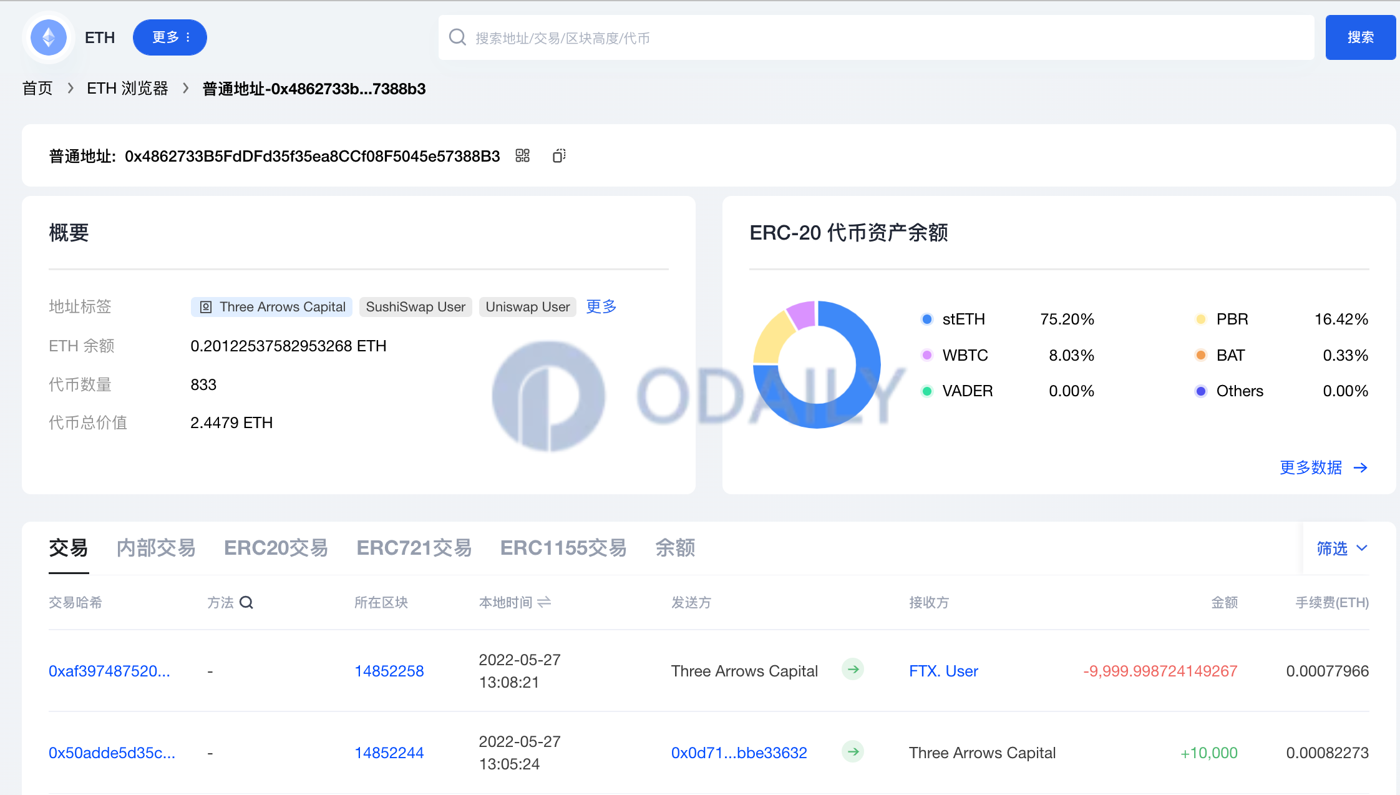The image size is (1400, 795).
Task: Click the stETH blue legend dot
Action: 927,319
